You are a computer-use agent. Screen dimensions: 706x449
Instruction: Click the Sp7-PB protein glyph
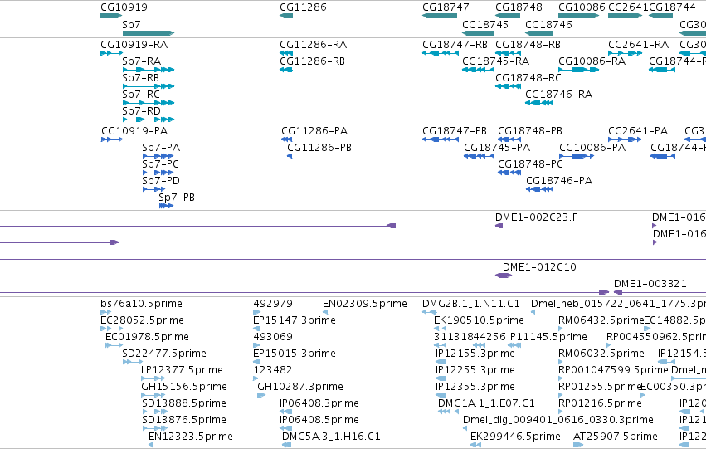pos(166,206)
